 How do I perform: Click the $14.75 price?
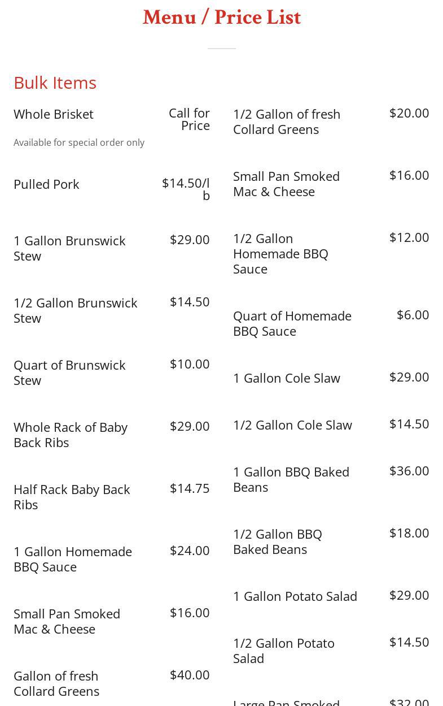[x=190, y=488]
